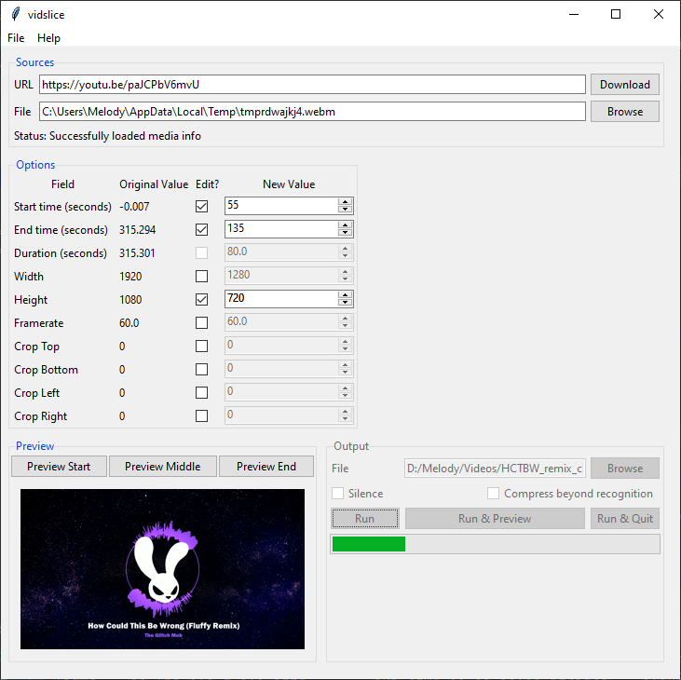Click the original height value '1080'
This screenshot has width=681, height=680.
coord(130,300)
